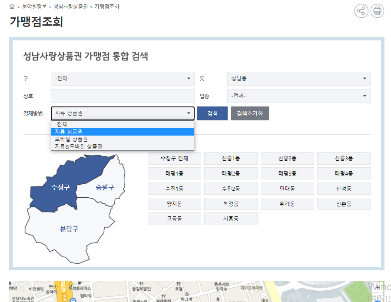
Task: Open the 구 dropdown showing -전체-
Action: [x=123, y=79]
